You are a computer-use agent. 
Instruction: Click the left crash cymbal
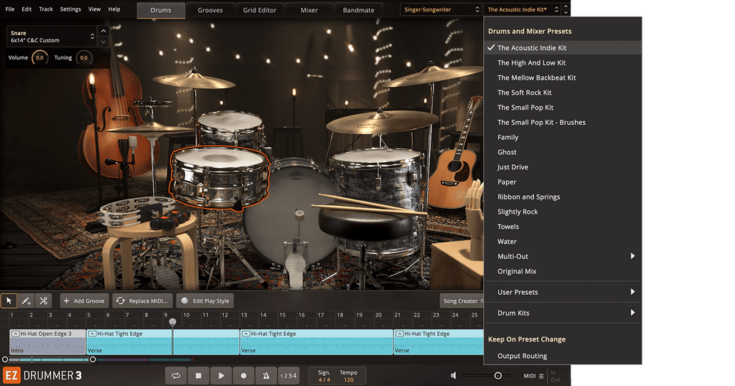[194, 80]
